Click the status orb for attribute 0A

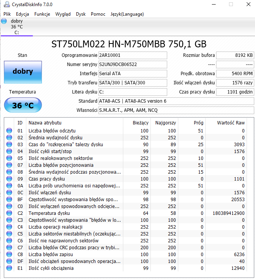9,185
